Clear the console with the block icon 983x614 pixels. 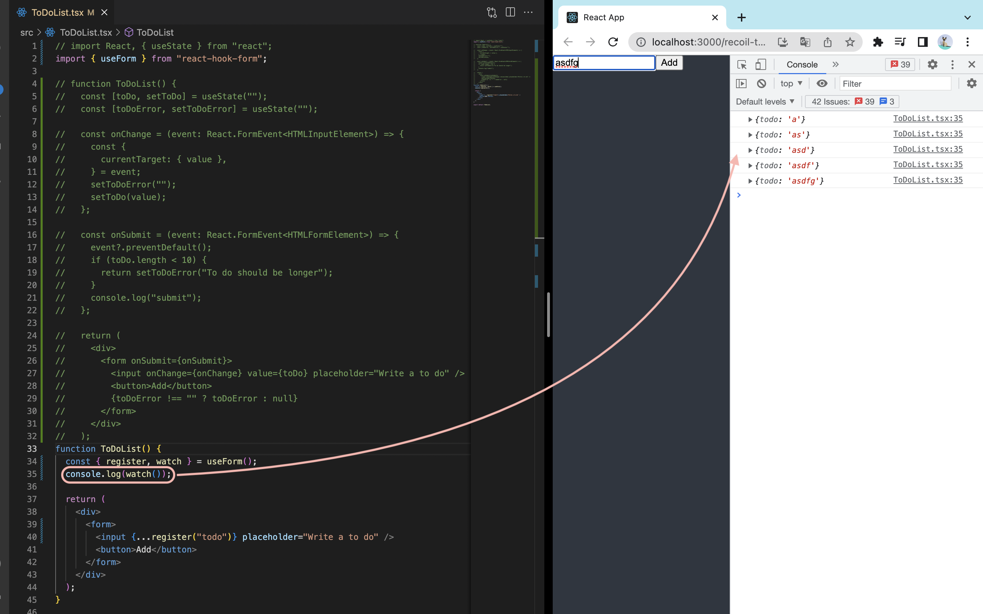coord(761,84)
